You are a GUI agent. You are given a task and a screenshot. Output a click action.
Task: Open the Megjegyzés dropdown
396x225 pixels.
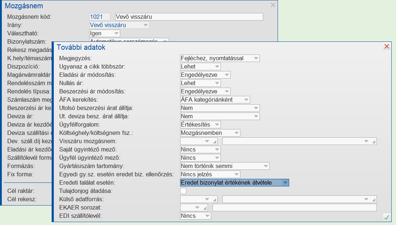256,58
